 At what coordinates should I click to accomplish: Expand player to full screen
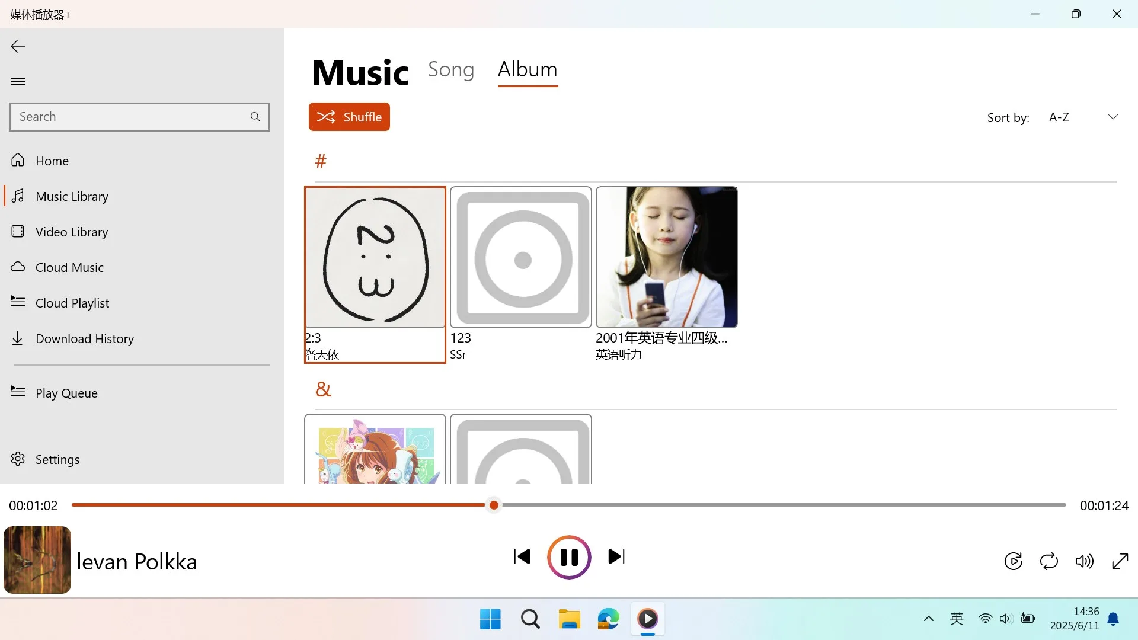[1120, 561]
